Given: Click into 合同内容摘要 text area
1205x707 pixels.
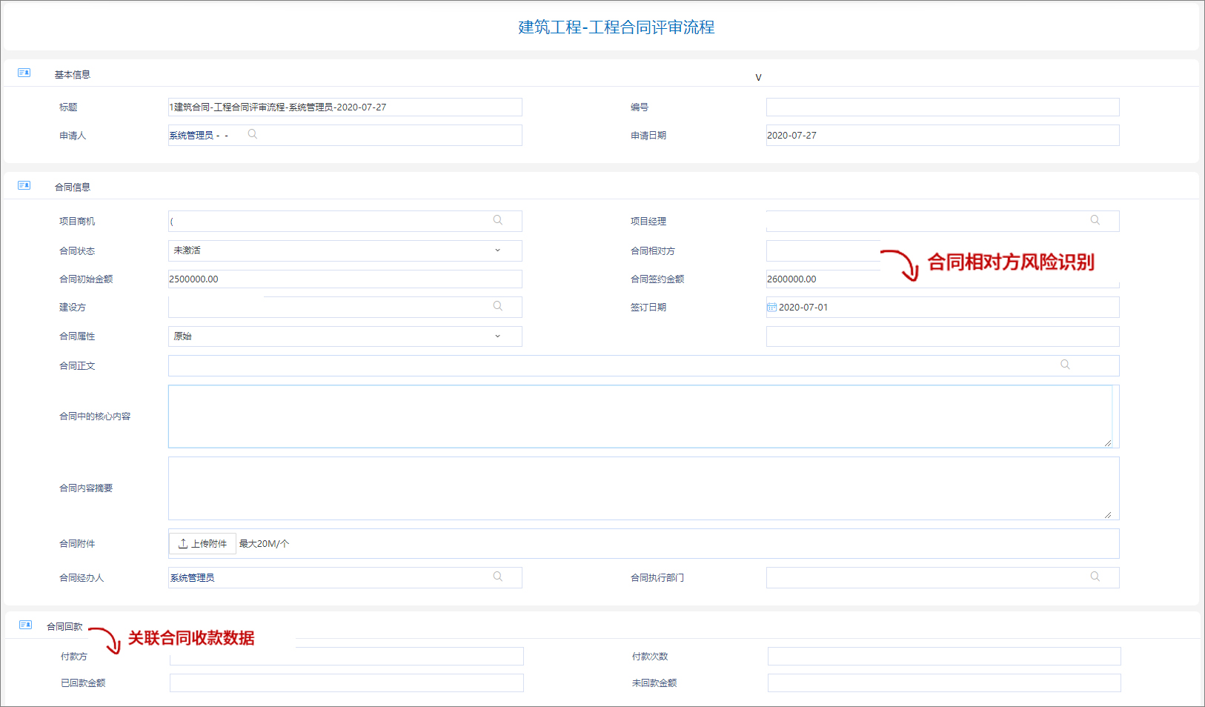Looking at the screenshot, I should pyautogui.click(x=643, y=488).
